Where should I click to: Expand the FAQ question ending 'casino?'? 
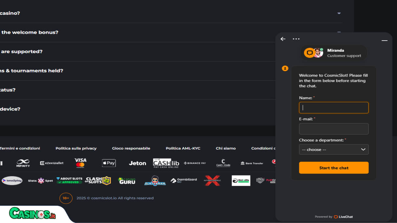(171, 13)
